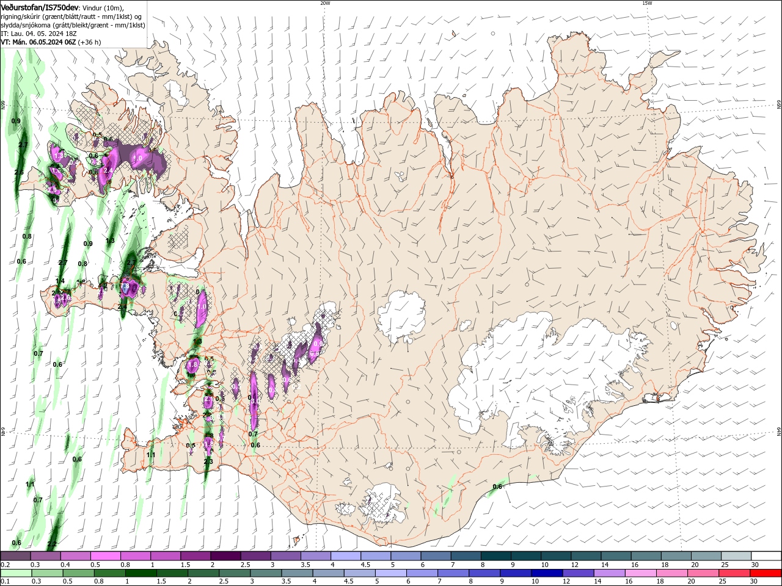This screenshot has height=586, width=782.
Task: Pick rain scale swatch for 8 to 9
Action: tap(484, 573)
